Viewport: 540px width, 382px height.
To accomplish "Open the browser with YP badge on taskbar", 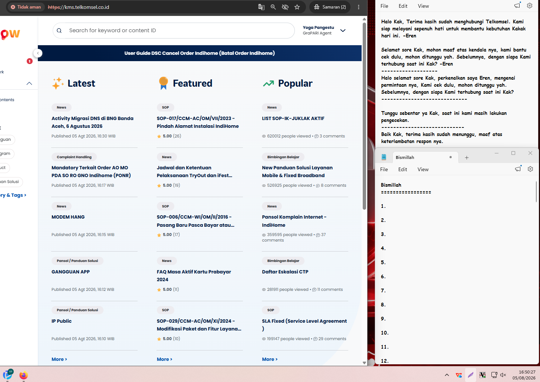I will [7, 375].
